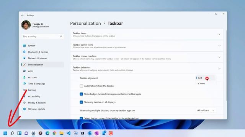Open Microsoft Edge from the taskbar
Viewport: 245px width, 137px height.
tap(47, 133)
